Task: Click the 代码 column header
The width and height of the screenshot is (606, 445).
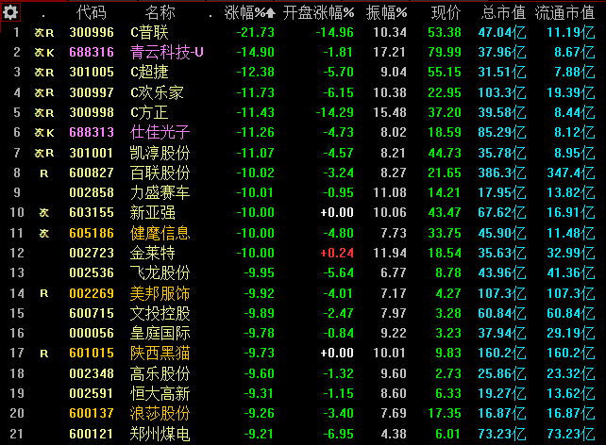Action: (92, 13)
